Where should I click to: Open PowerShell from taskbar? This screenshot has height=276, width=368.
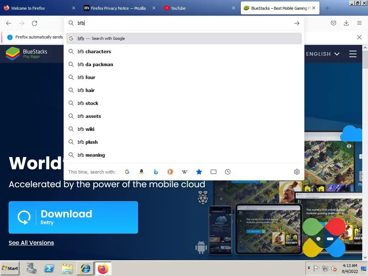click(x=49, y=268)
